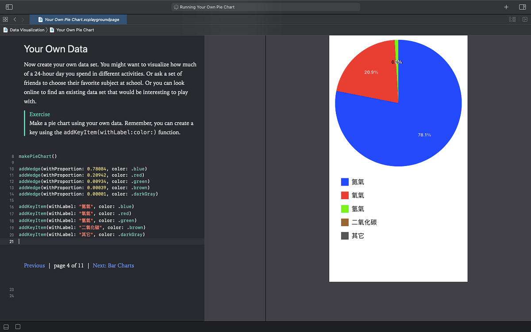Open a new tab with the plus icon
This screenshot has height=332, width=531.
coord(506,7)
